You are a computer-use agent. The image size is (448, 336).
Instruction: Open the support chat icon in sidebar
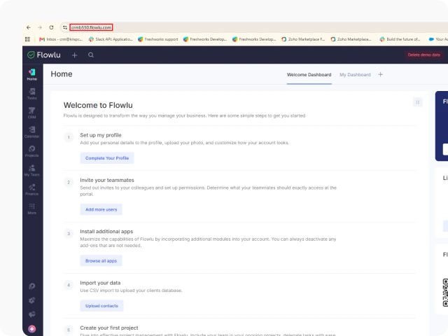pyautogui.click(x=31, y=286)
